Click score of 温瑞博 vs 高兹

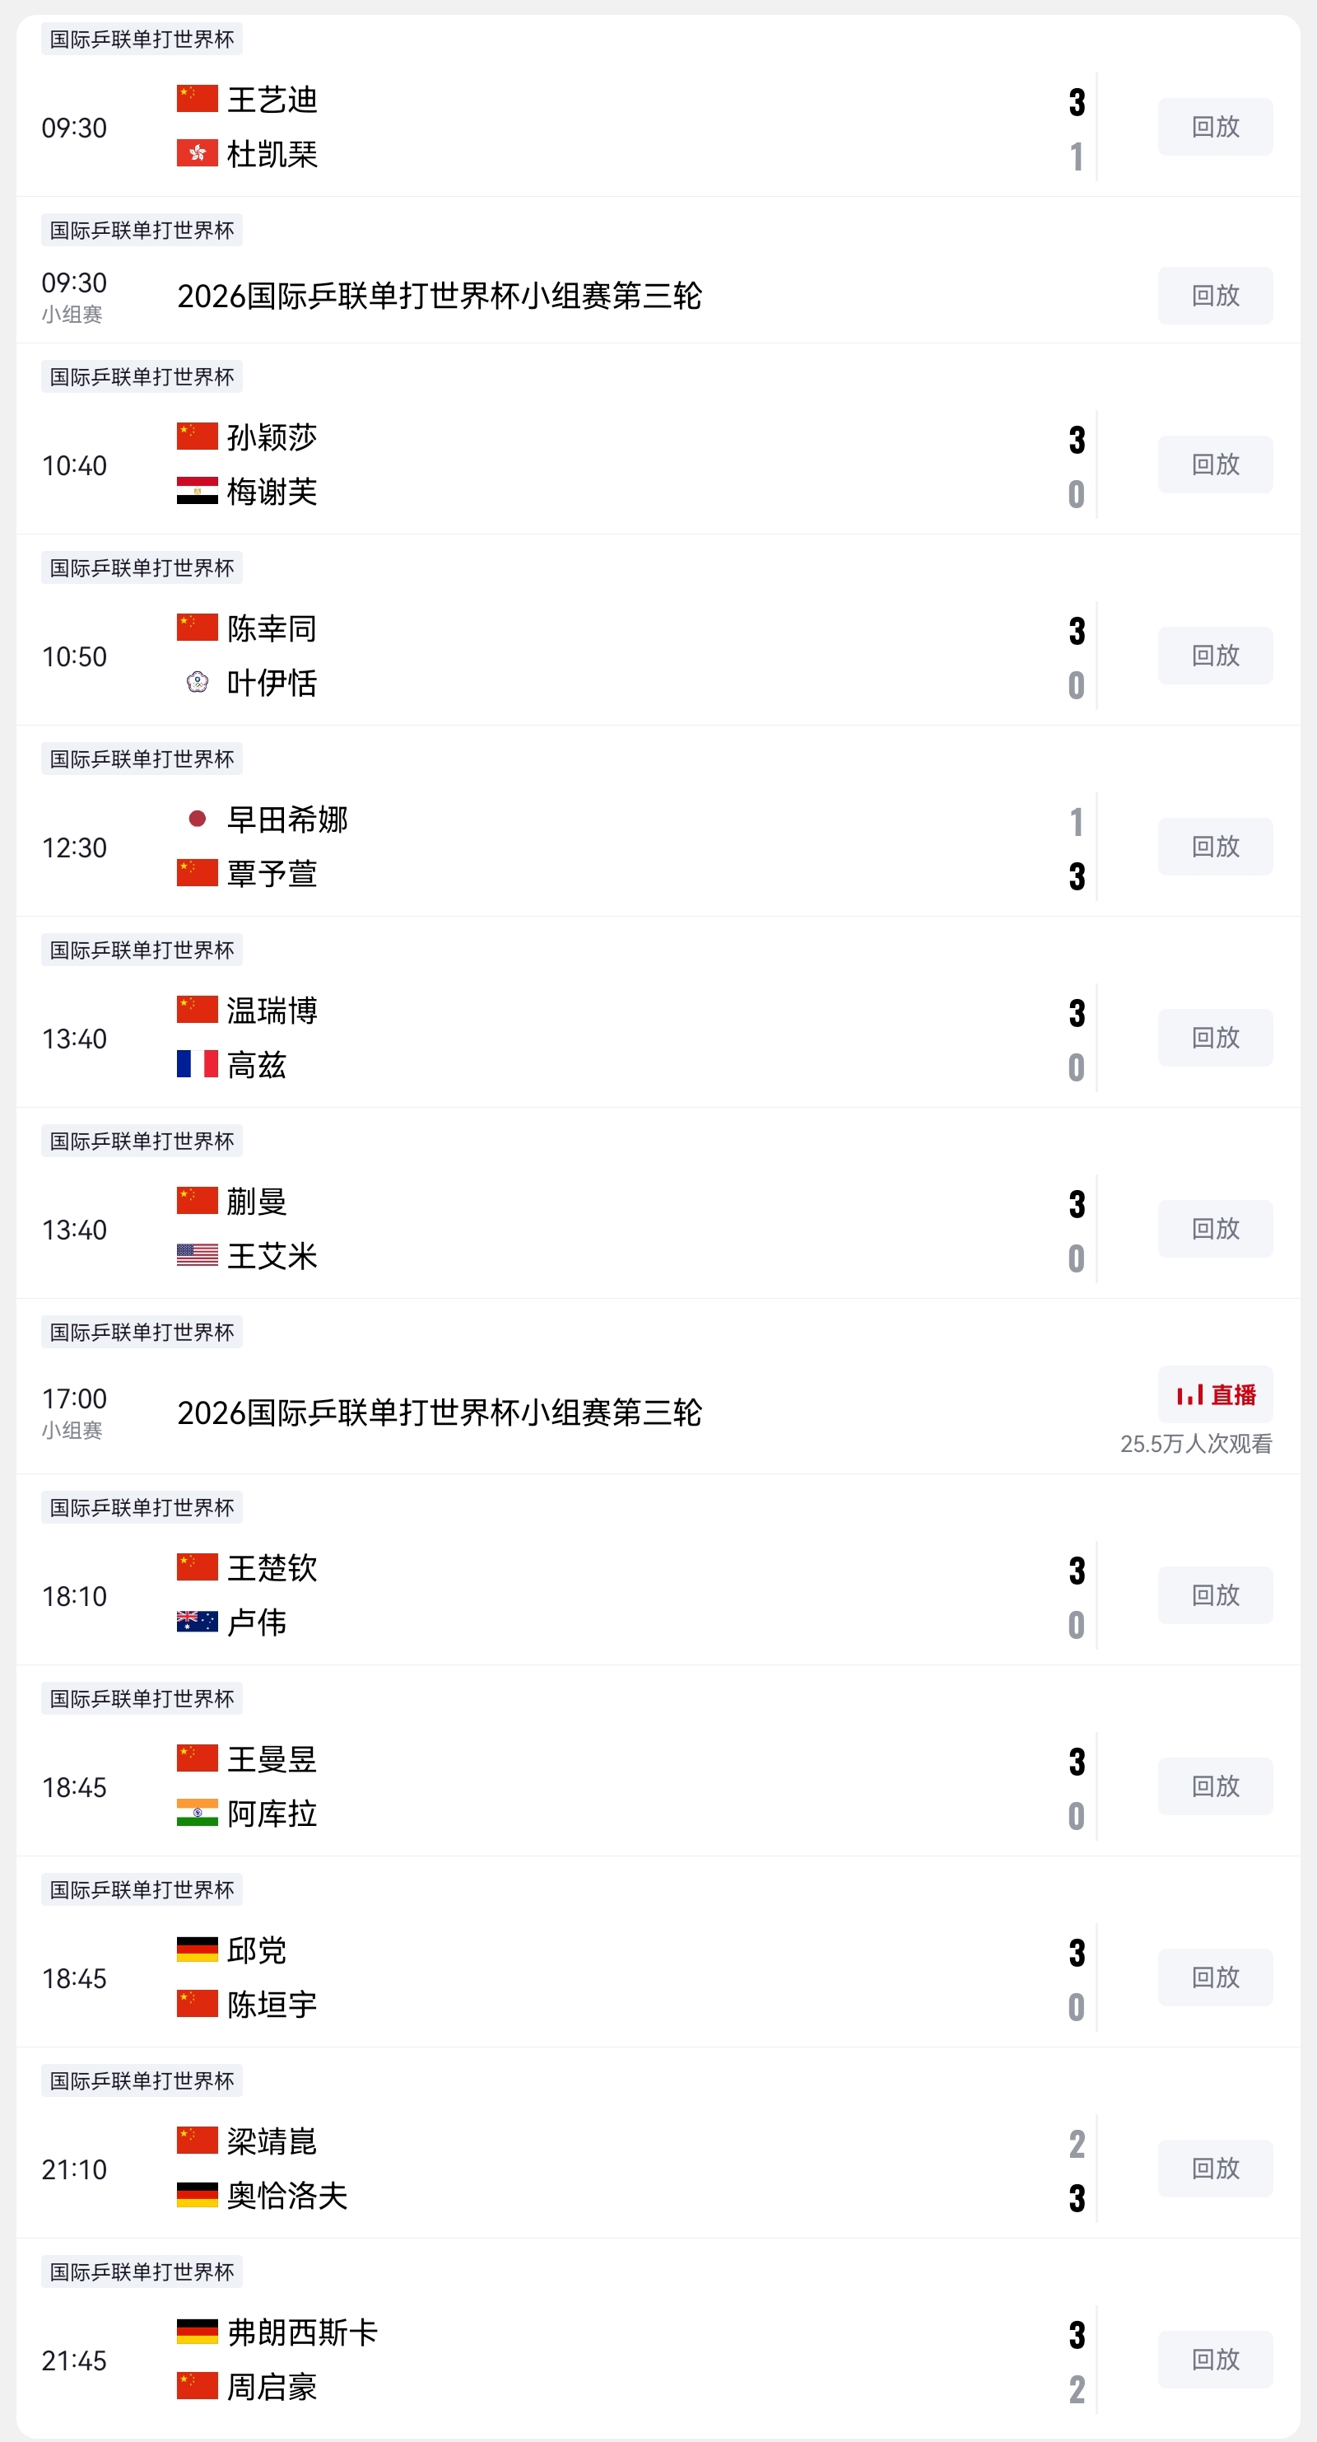pos(1077,1039)
